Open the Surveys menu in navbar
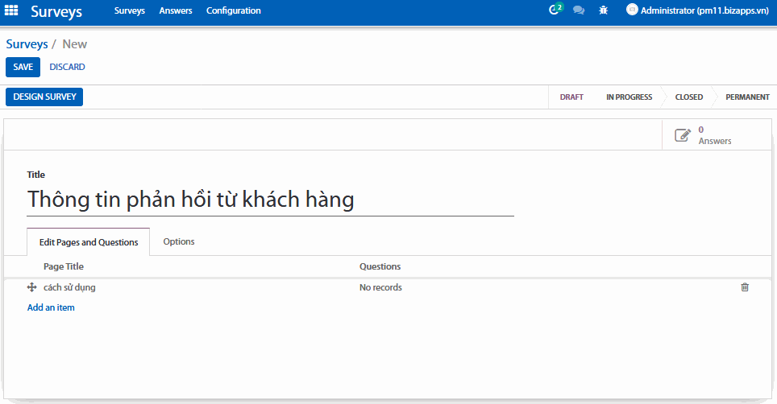The width and height of the screenshot is (777, 404). 130,10
